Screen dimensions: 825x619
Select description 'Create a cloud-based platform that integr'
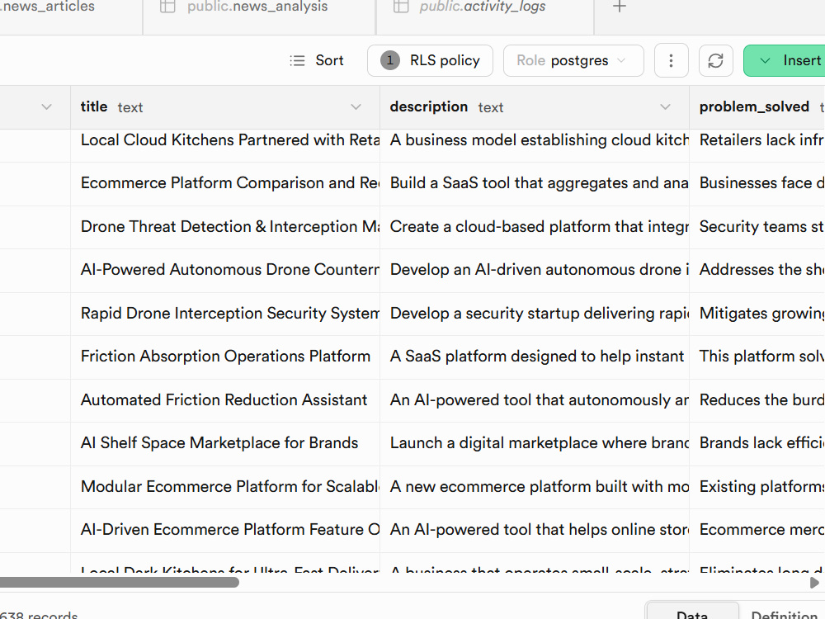coord(535,227)
